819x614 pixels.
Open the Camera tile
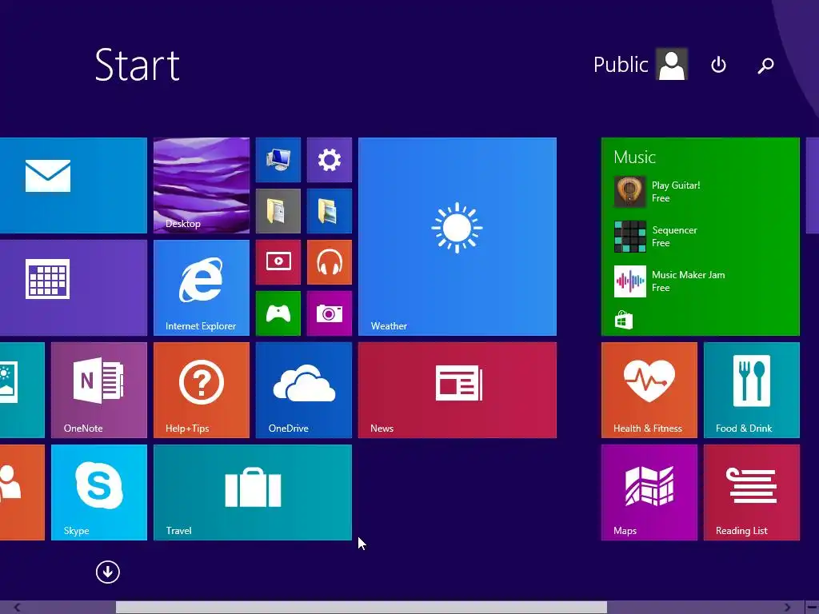coord(330,313)
